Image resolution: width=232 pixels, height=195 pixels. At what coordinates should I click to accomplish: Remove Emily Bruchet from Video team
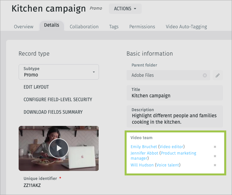pos(215,147)
